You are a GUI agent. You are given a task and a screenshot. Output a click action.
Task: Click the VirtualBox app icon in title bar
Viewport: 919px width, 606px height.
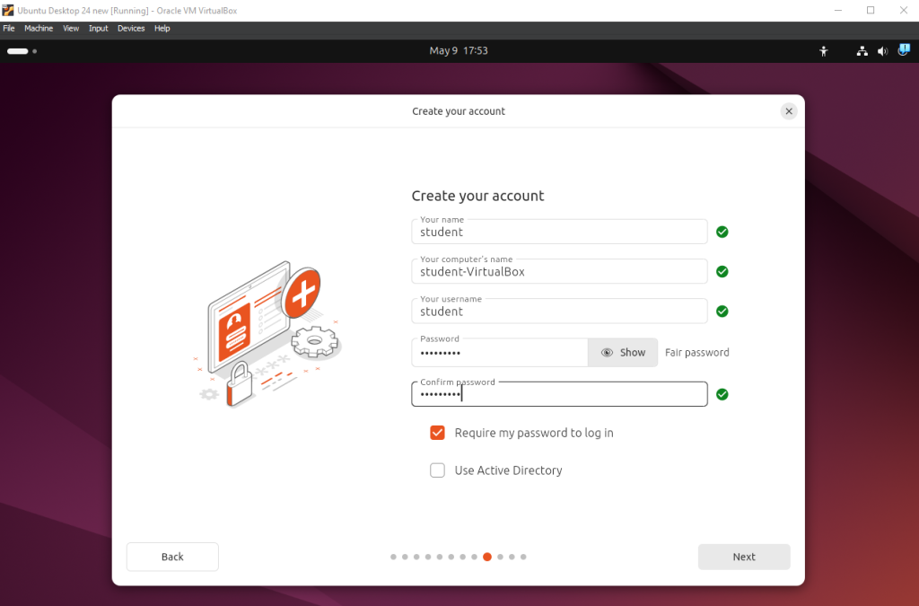pos(7,10)
